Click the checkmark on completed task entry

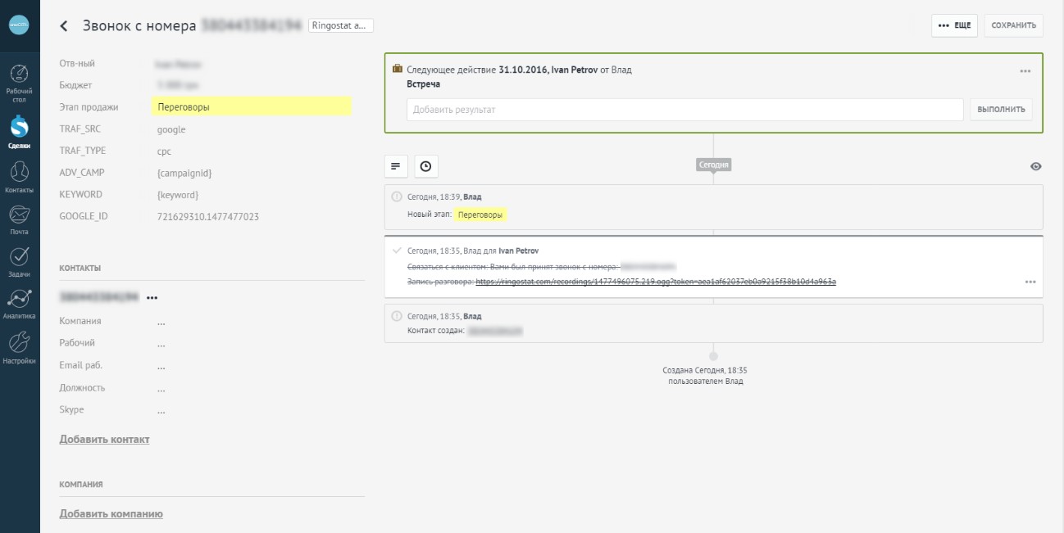(x=397, y=250)
